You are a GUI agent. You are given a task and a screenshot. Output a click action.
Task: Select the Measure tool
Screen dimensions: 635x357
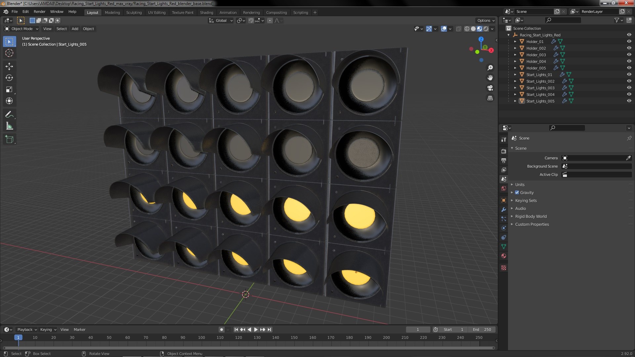pos(9,126)
